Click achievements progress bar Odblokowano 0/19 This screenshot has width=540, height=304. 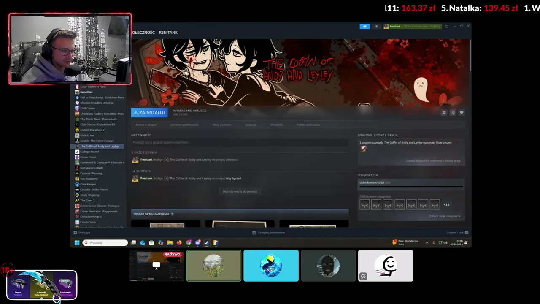pyautogui.click(x=411, y=186)
